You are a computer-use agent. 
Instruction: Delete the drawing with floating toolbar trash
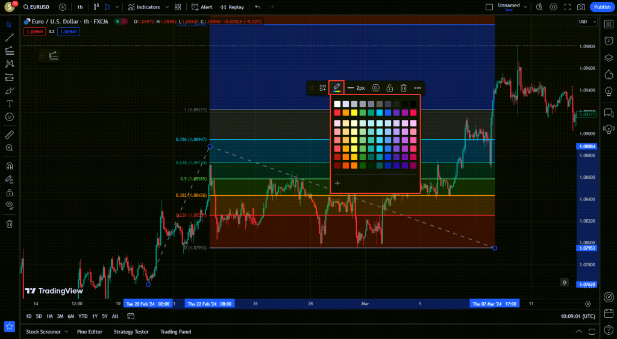[403, 88]
